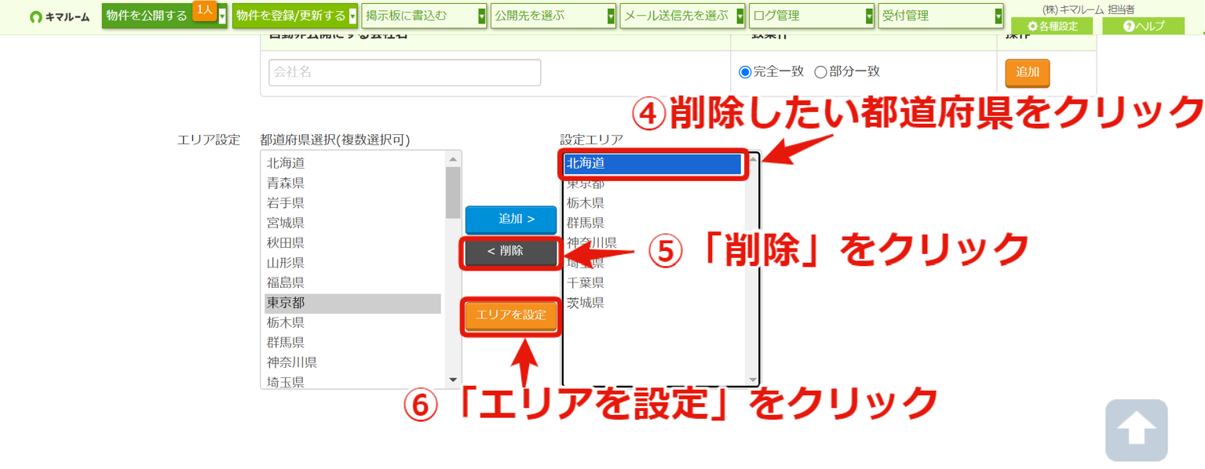This screenshot has height=469, width=1205.
Task: Select 青森県 in the prefecture list
Action: pyautogui.click(x=352, y=184)
